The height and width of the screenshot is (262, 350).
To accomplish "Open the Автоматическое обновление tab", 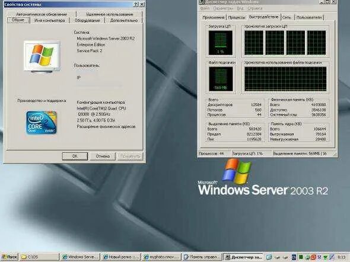I will pos(42,14).
